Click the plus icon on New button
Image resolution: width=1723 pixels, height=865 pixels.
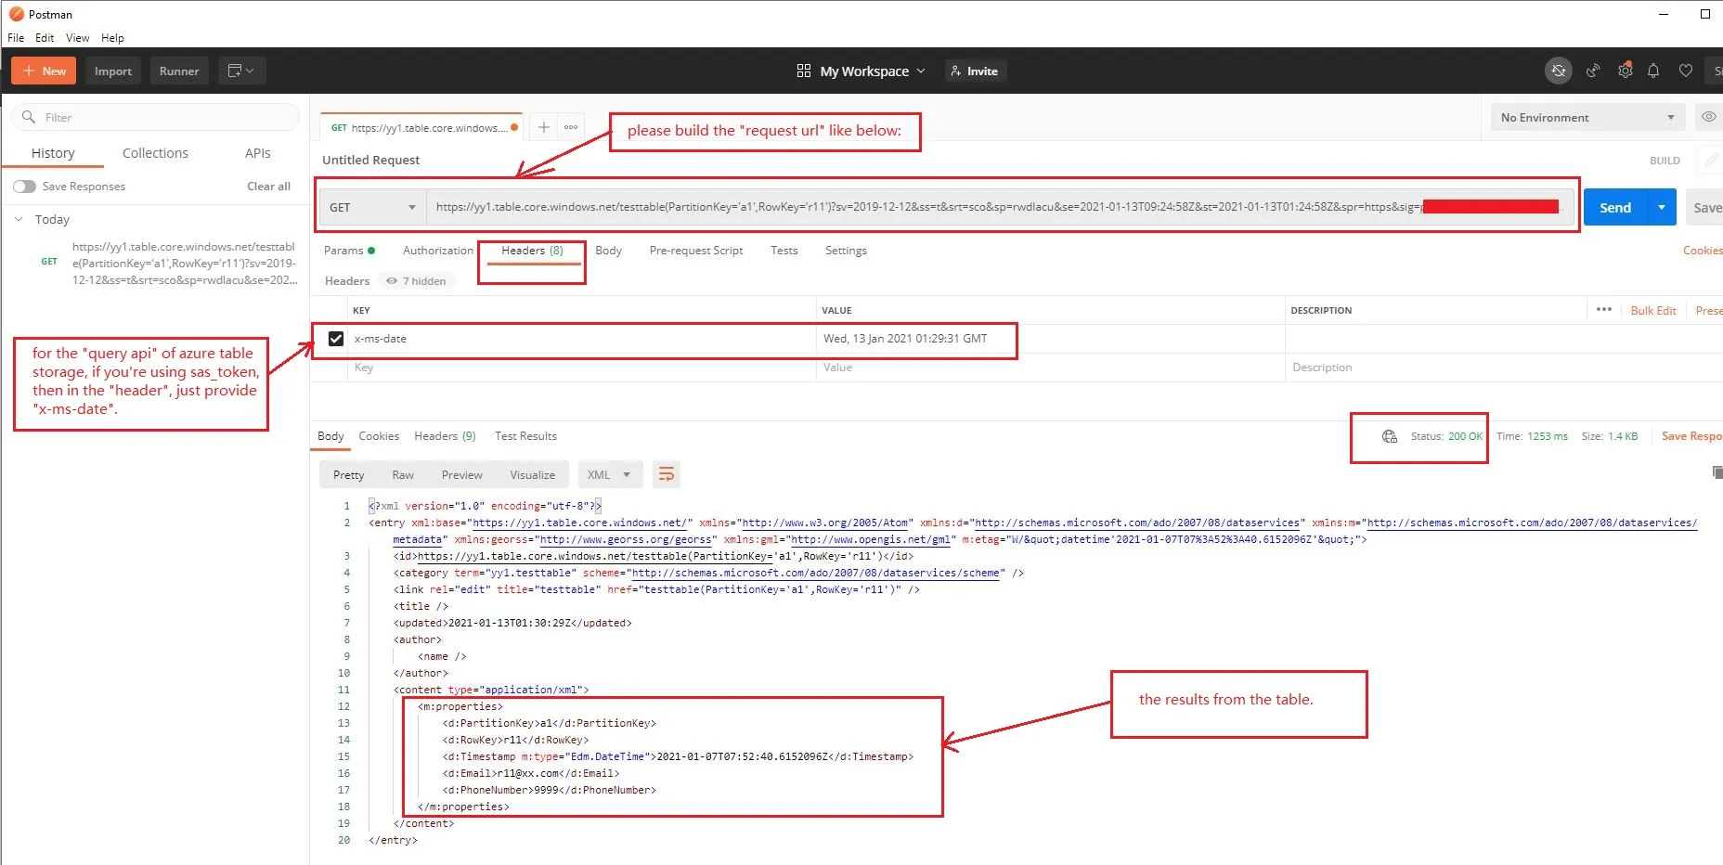tap(29, 71)
